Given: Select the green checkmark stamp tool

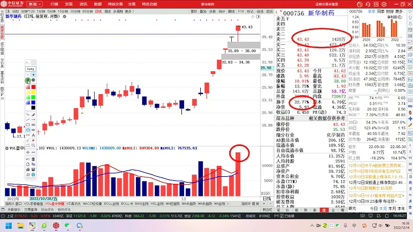Looking at the screenshot, I should point(28,140).
